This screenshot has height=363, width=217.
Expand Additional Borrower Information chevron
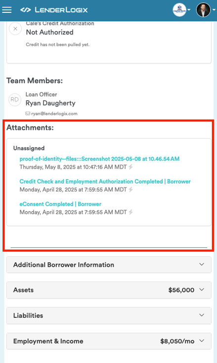[202, 264]
